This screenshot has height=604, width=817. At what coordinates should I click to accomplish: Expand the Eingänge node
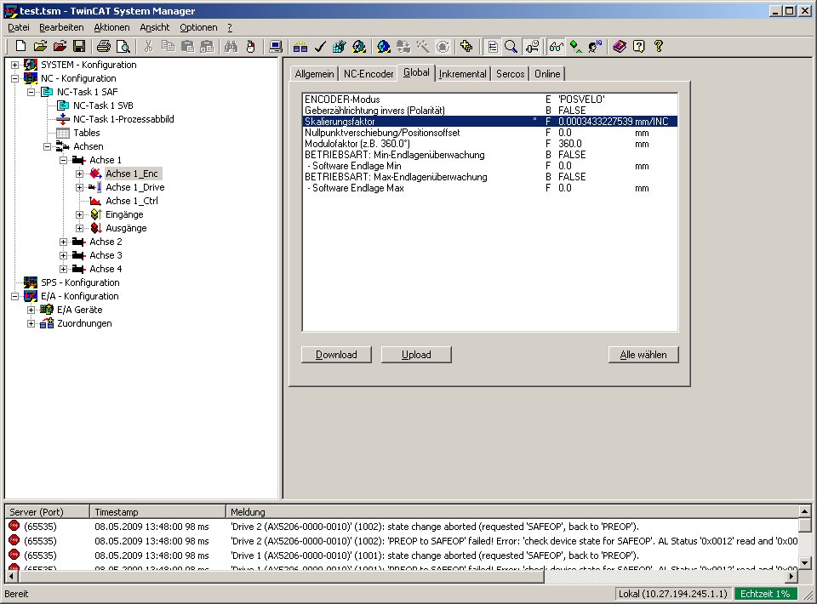coord(80,214)
